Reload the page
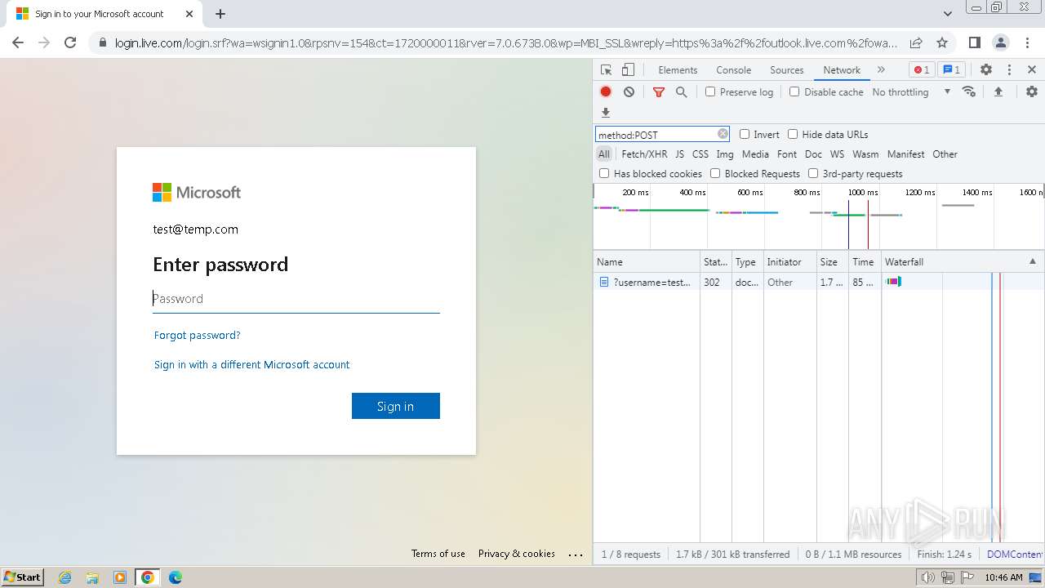The height and width of the screenshot is (588, 1045). click(70, 42)
